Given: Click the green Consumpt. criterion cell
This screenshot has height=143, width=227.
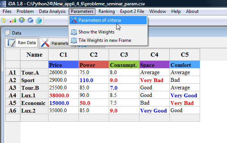Looking at the screenshot, I should (x=124, y=65).
